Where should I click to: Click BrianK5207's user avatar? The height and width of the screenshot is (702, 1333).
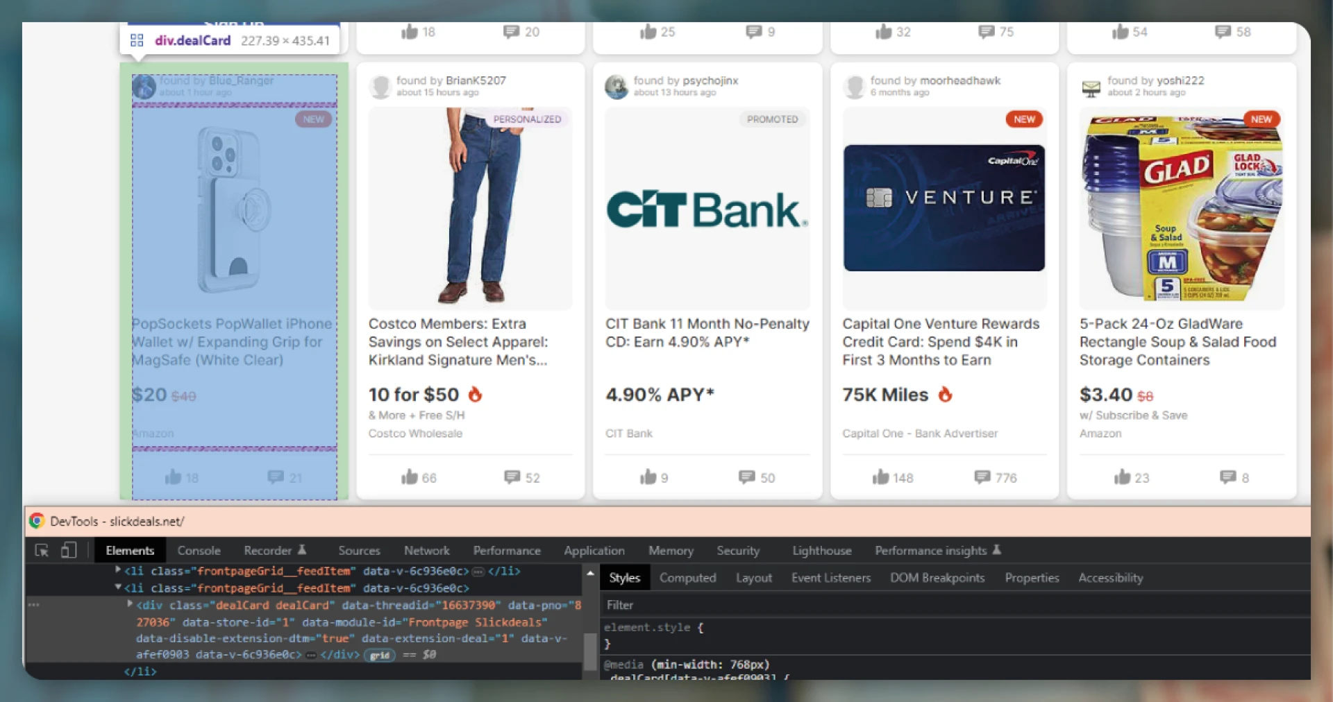pyautogui.click(x=380, y=87)
